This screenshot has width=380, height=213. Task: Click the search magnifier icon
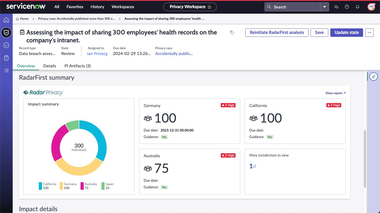(x=269, y=7)
